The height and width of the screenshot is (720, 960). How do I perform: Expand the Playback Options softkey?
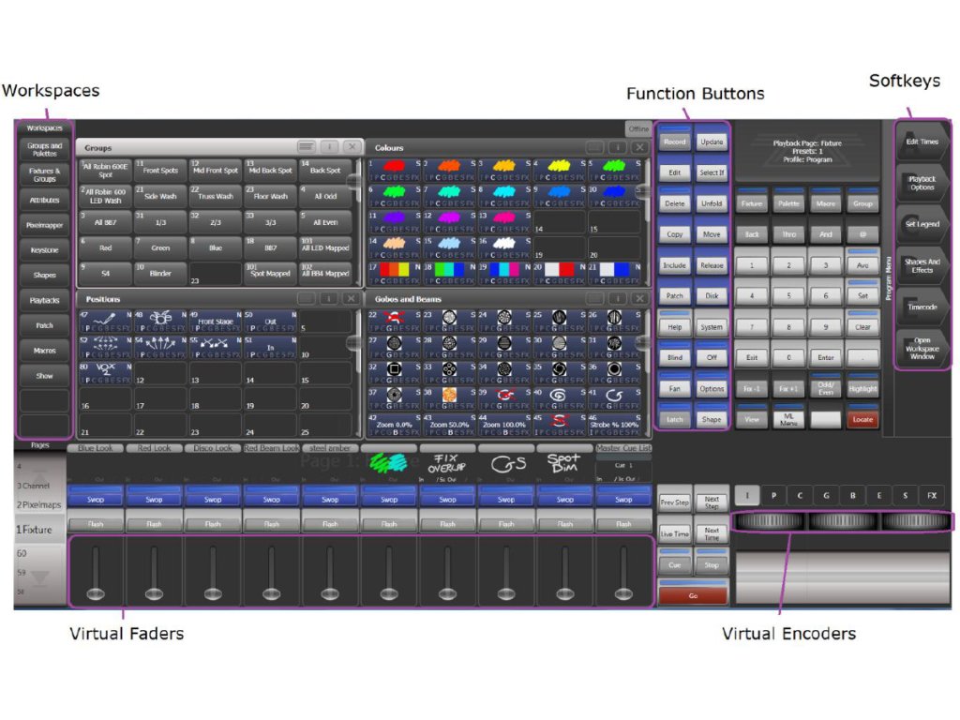(921, 183)
